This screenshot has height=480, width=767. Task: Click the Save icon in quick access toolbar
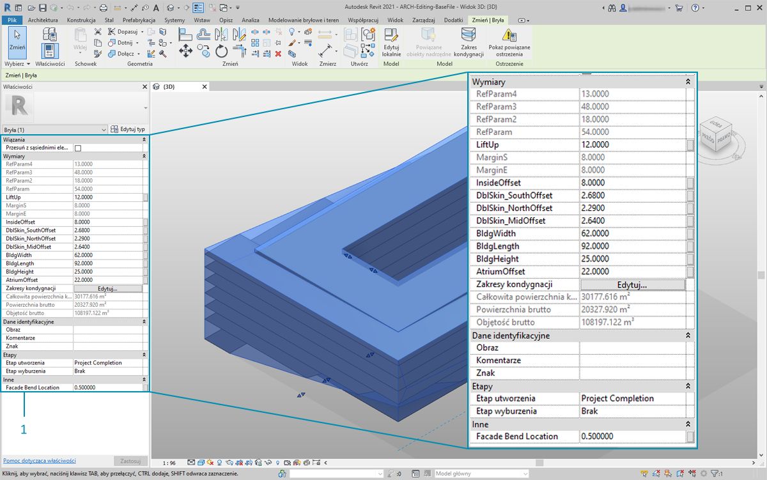pyautogui.click(x=43, y=8)
